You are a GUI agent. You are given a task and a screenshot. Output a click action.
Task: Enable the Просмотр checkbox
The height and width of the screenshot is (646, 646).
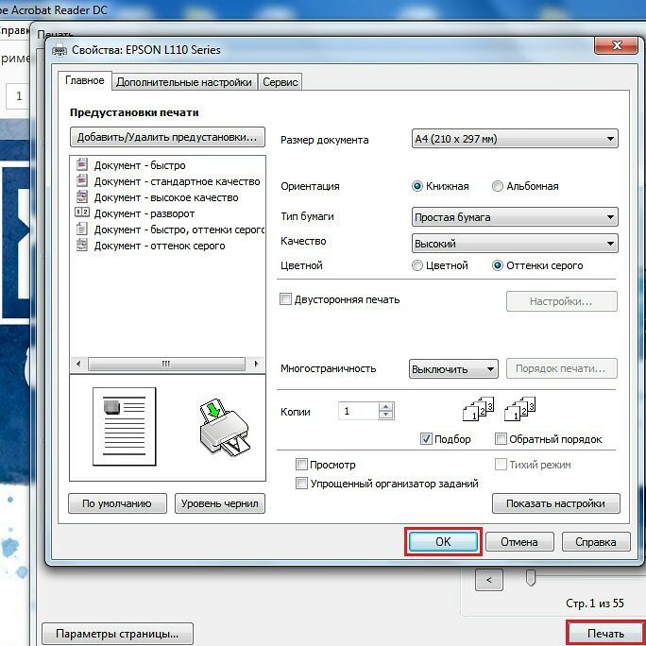click(301, 465)
